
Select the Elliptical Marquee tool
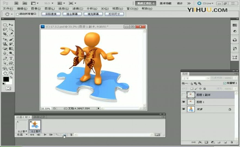click(x=5, y=25)
